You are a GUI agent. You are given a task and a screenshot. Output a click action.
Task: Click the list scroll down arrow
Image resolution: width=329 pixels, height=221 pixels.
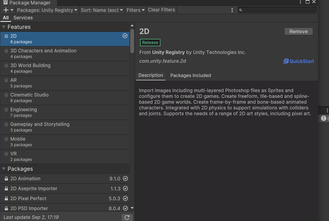click(x=132, y=208)
